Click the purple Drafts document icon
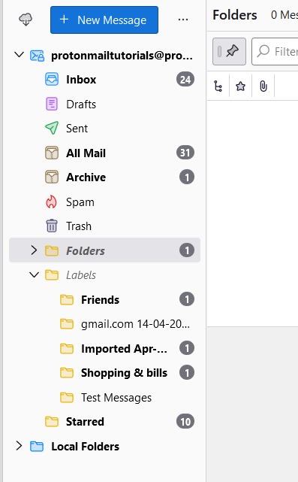 coord(52,104)
